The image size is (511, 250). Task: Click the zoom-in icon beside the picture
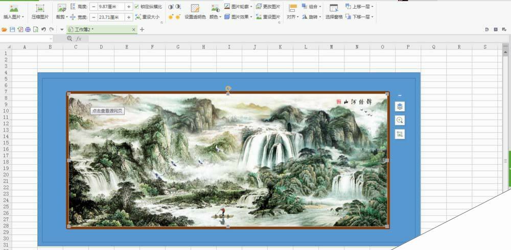tap(400, 120)
